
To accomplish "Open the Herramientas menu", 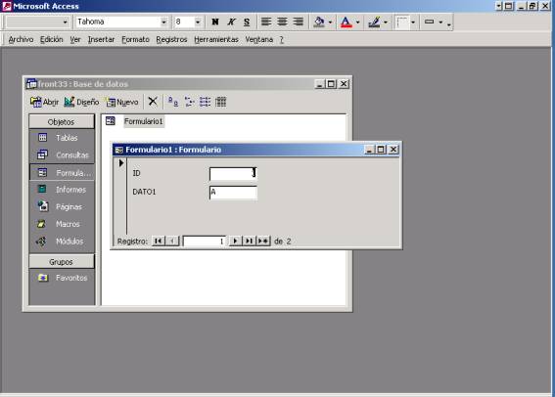I will [216, 39].
